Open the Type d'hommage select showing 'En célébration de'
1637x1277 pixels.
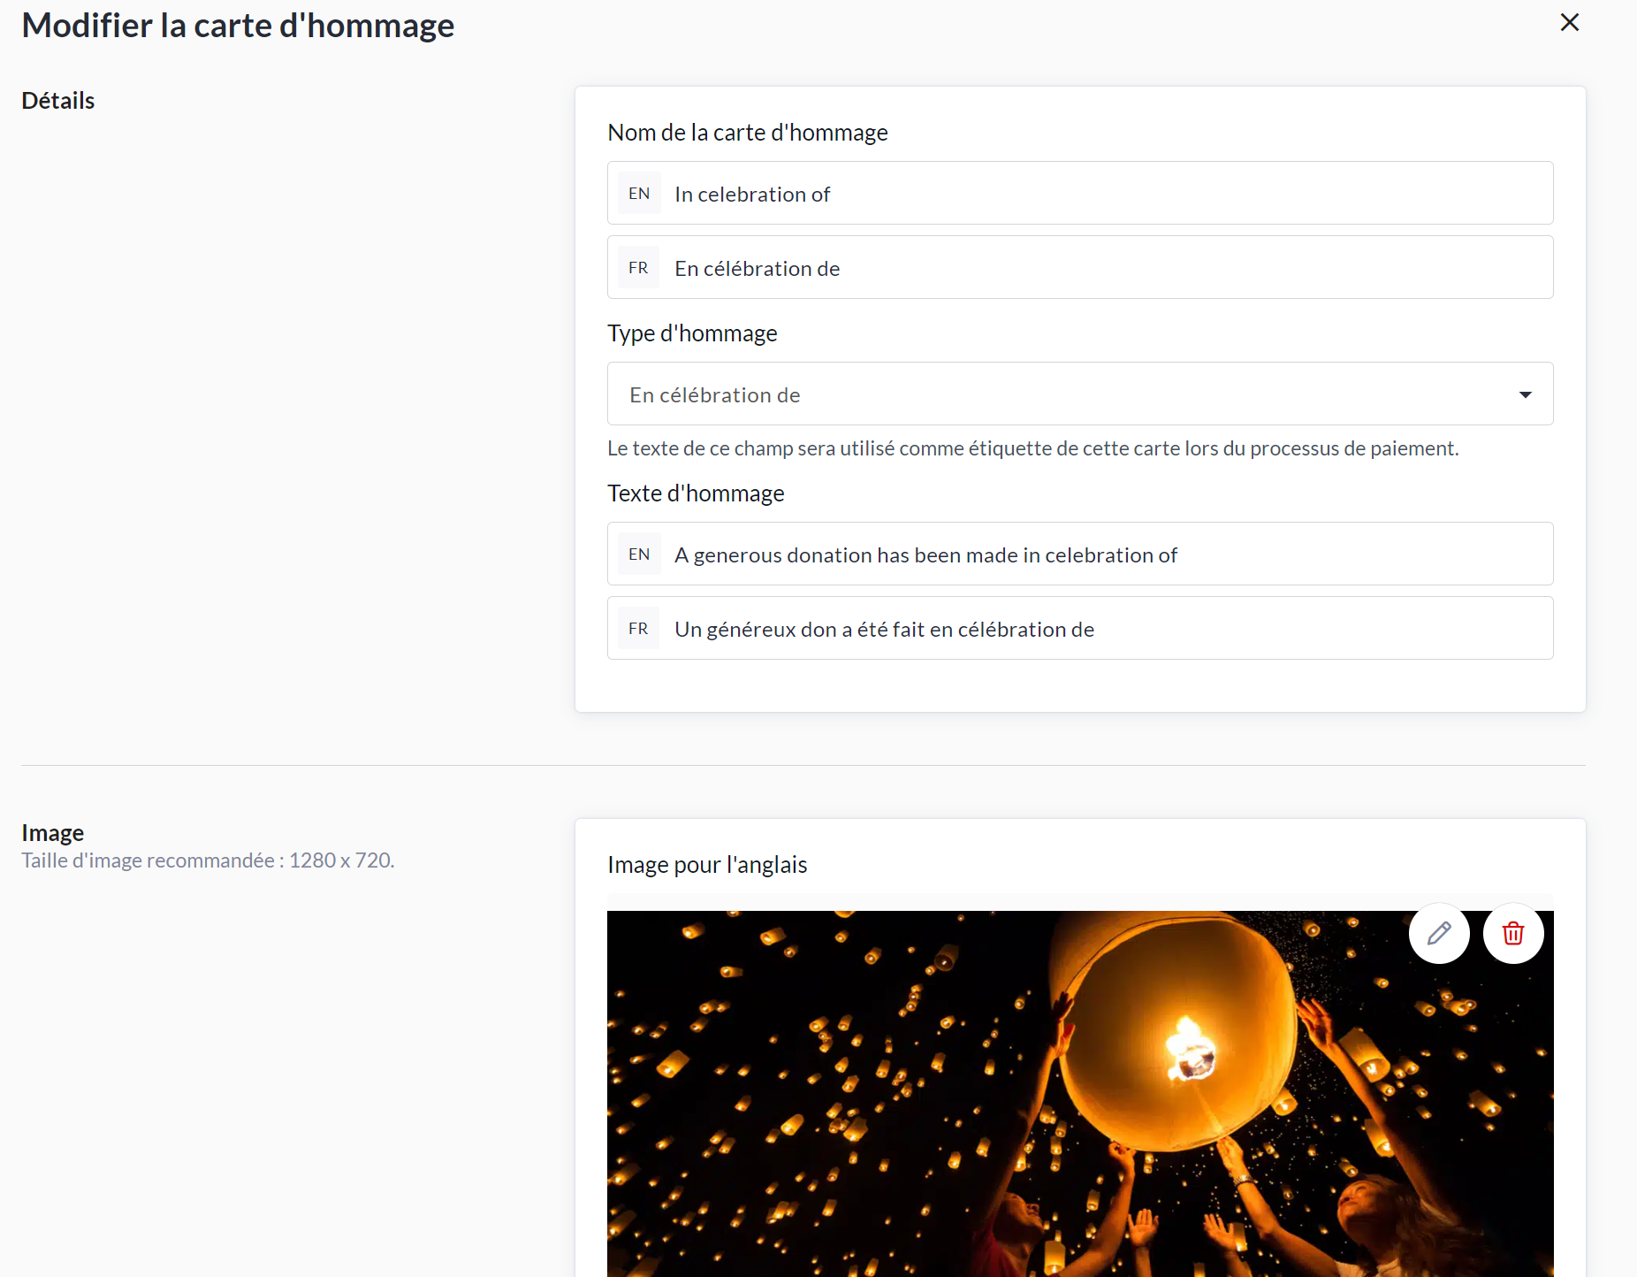pyautogui.click(x=1061, y=394)
